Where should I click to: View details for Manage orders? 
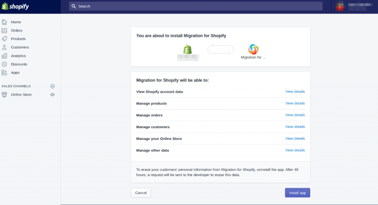click(x=295, y=115)
